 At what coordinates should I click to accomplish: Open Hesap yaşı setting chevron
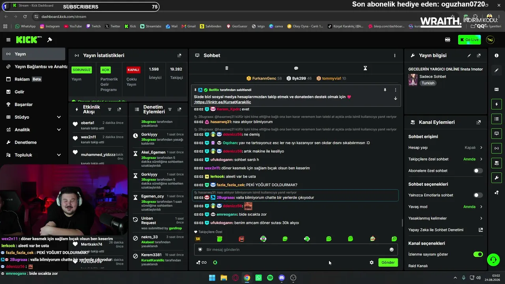pos(481,148)
